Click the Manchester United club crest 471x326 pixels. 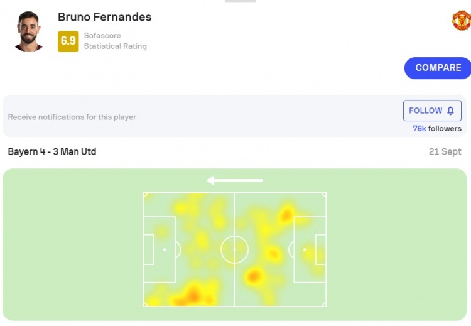tap(461, 20)
